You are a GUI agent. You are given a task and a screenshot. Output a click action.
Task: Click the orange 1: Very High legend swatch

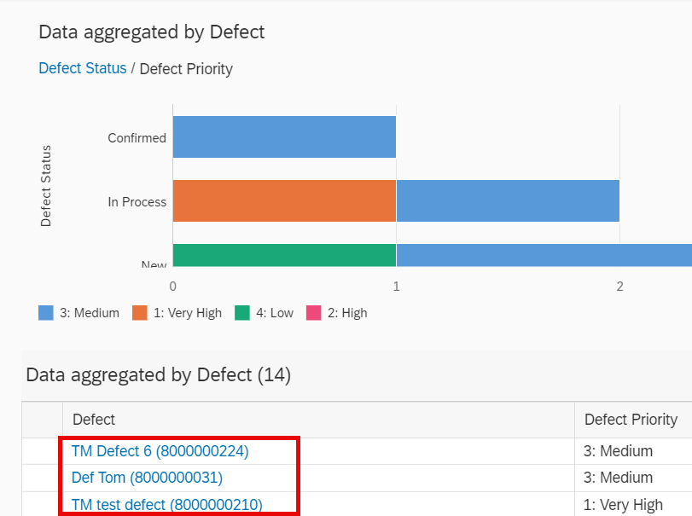[x=140, y=313]
